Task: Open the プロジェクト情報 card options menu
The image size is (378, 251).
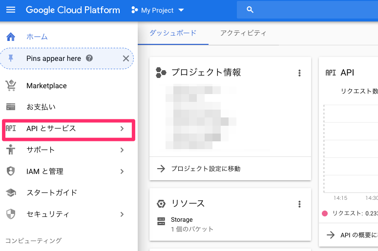Action: coord(299,73)
